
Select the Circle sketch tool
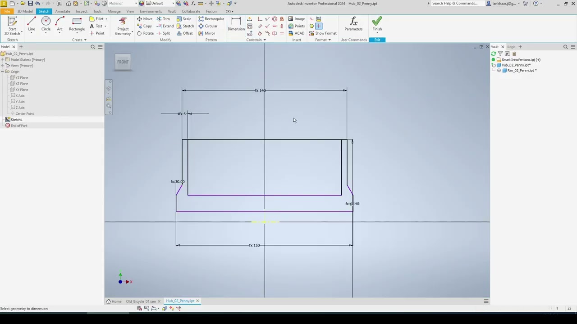pos(46,24)
